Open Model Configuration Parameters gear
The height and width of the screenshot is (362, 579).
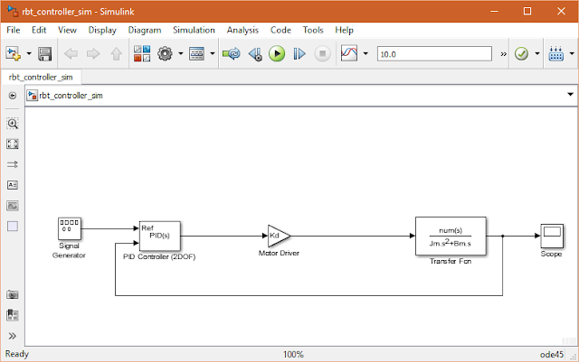165,54
